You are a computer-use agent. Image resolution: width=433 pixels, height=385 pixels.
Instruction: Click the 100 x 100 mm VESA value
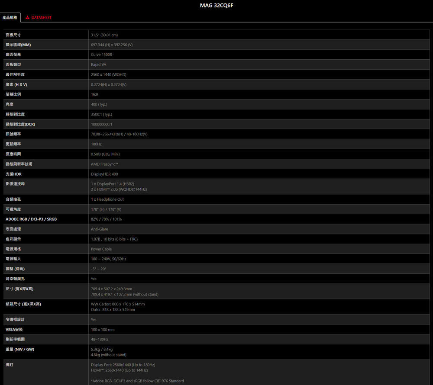(103, 330)
